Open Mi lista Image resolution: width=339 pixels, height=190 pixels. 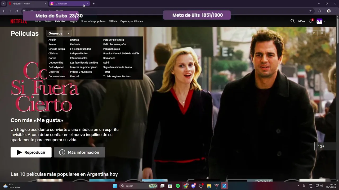click(x=113, y=21)
